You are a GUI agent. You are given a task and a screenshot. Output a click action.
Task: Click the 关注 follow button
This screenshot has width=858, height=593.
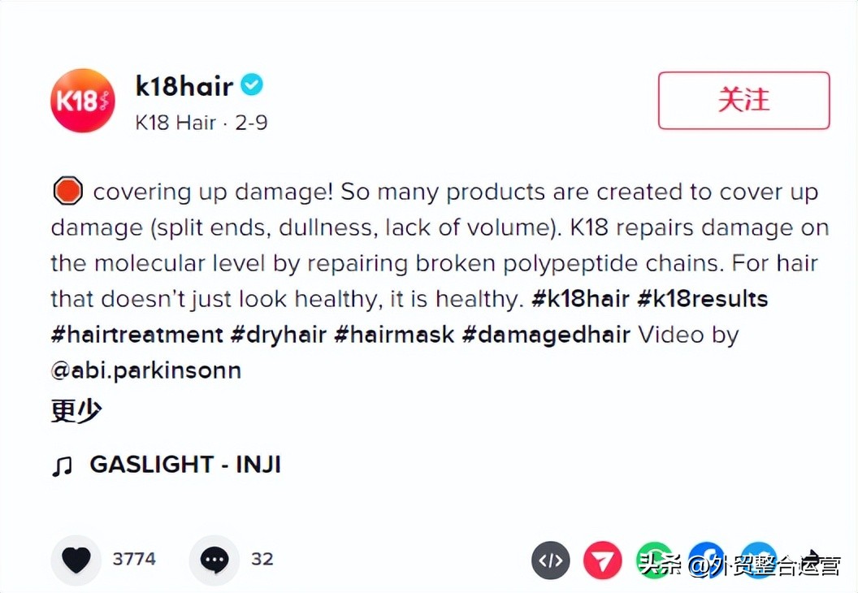743,101
